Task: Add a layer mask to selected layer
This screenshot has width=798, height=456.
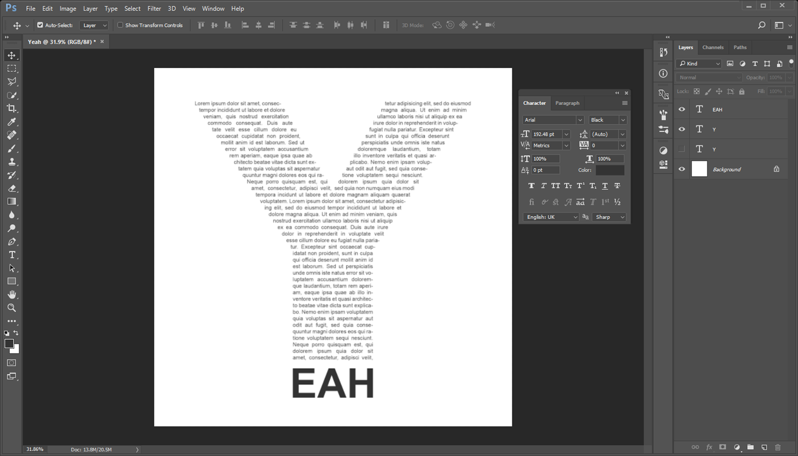Action: [x=722, y=447]
